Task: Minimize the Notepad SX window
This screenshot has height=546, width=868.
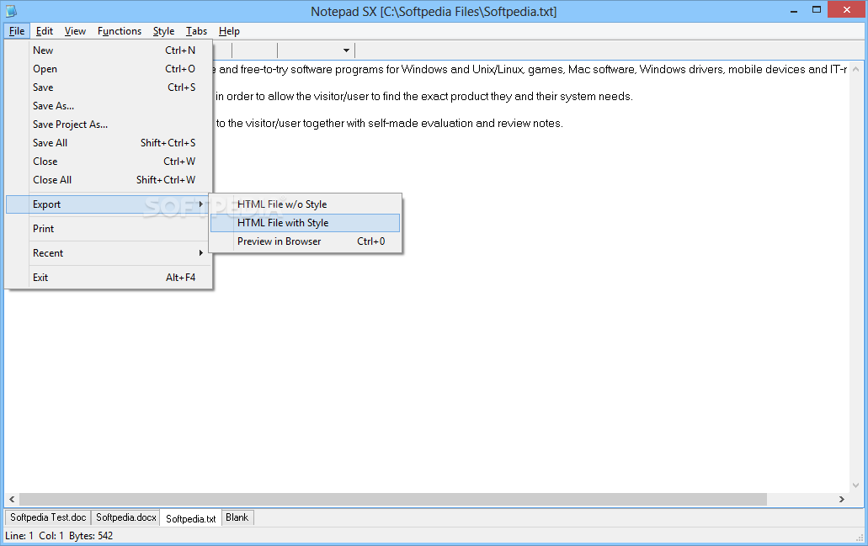Action: (x=793, y=10)
